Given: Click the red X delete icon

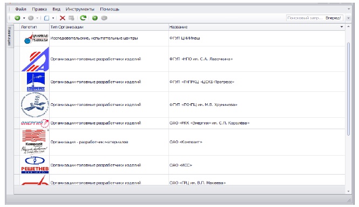Looking at the screenshot, I should click(x=62, y=18).
